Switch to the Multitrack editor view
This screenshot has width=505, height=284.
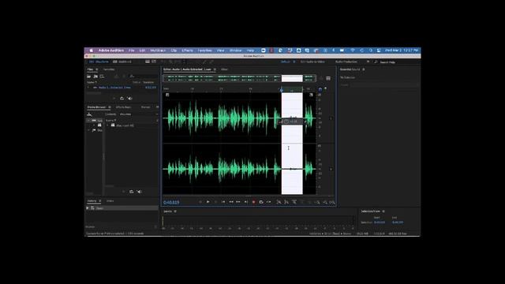[122, 62]
